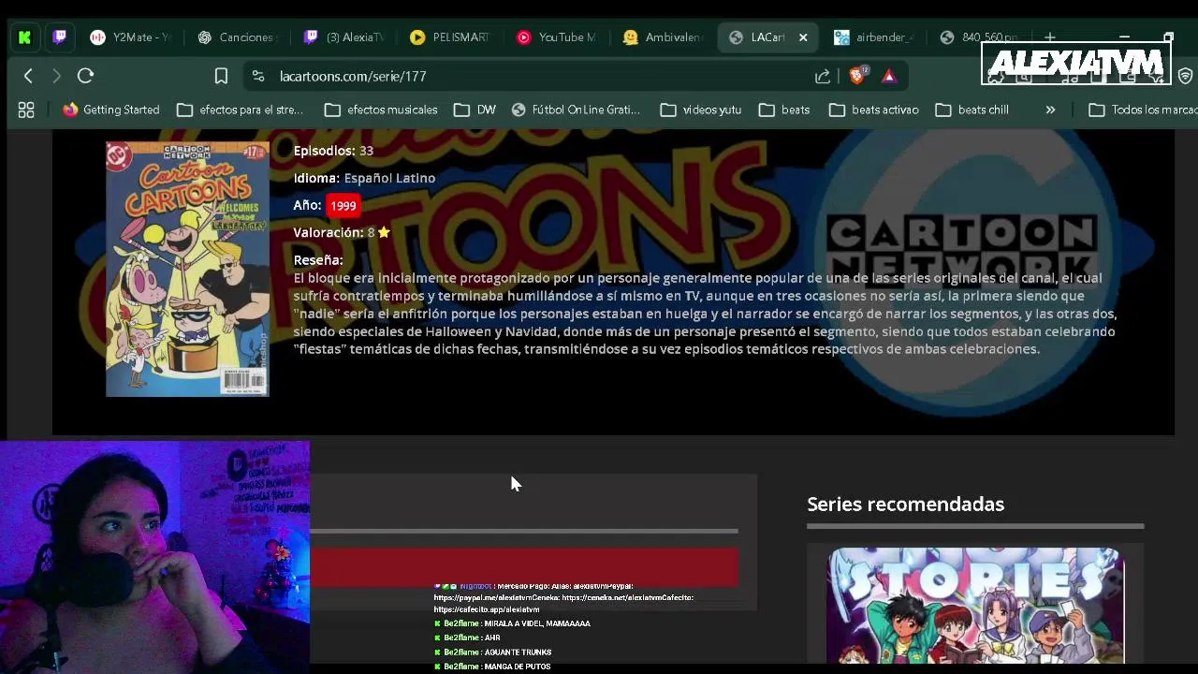This screenshot has height=674, width=1198.
Task: Click the 'Series recomendadas' heading
Action: [905, 504]
